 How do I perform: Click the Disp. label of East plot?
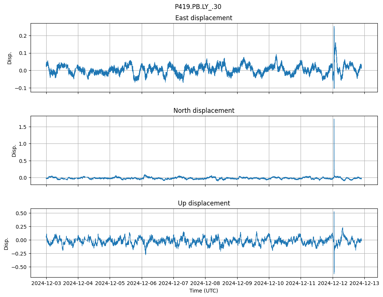(10, 58)
